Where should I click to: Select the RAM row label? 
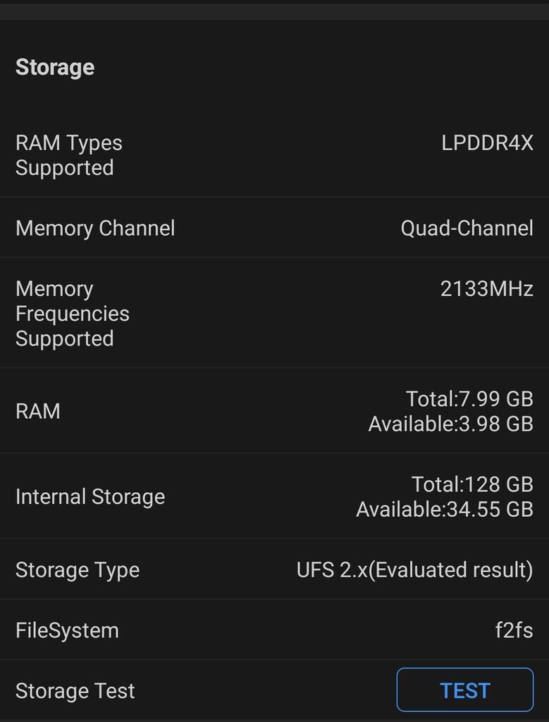(38, 411)
